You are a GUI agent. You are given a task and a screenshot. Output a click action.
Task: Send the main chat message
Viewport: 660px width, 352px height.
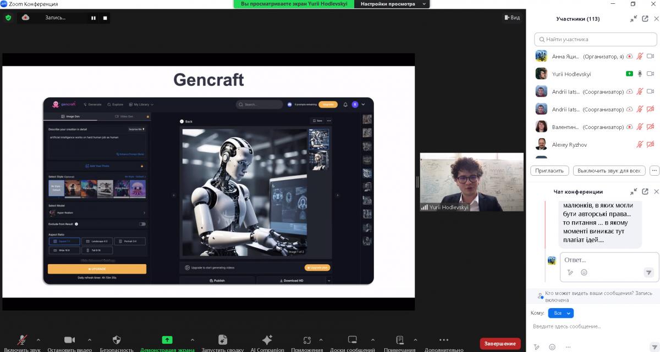click(x=654, y=347)
